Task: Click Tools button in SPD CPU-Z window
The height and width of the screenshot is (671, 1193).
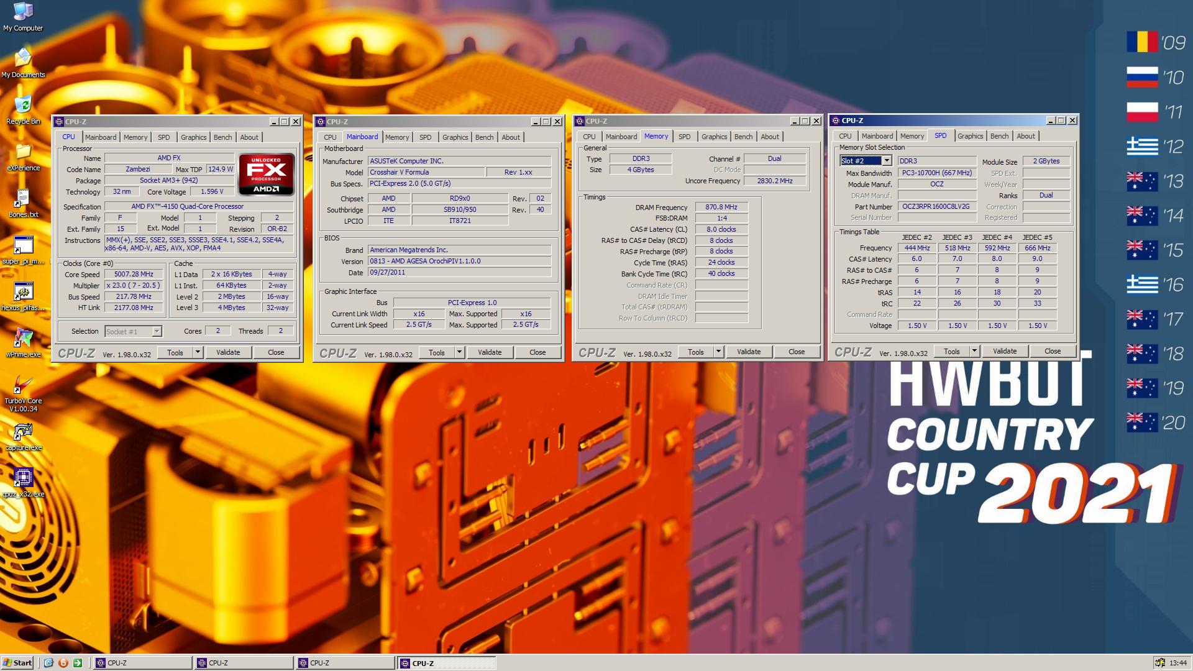Action: click(x=952, y=351)
